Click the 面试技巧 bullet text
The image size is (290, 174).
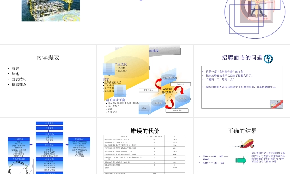tap(19, 79)
